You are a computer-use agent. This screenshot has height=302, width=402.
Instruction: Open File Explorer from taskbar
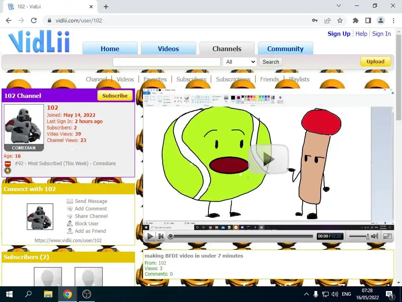48,294
